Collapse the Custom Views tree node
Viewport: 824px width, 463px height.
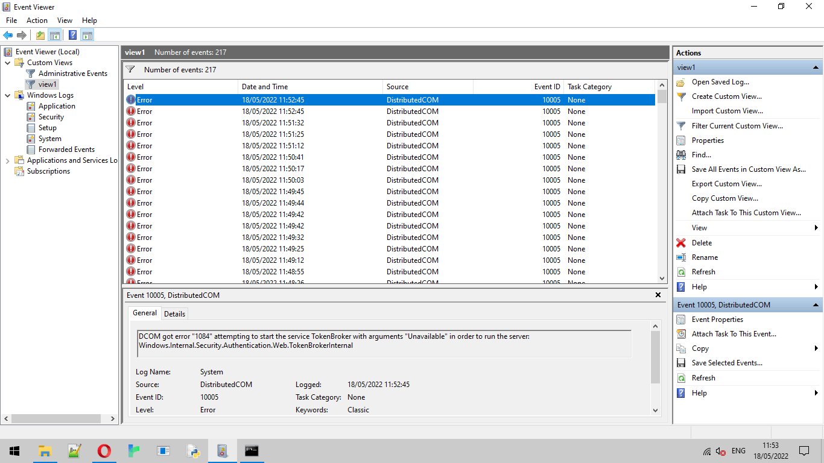(8, 63)
